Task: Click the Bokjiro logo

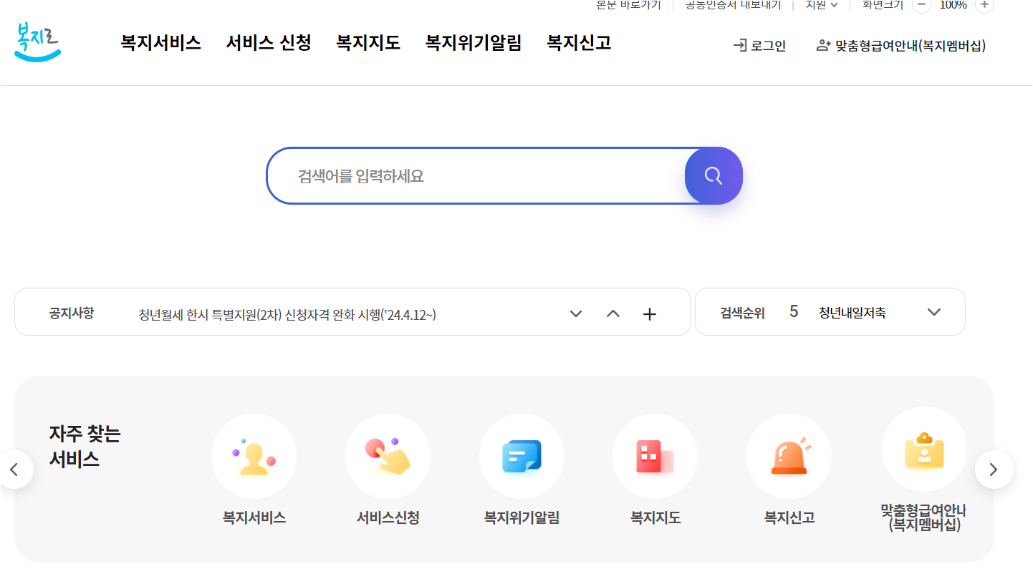Action: (37, 42)
